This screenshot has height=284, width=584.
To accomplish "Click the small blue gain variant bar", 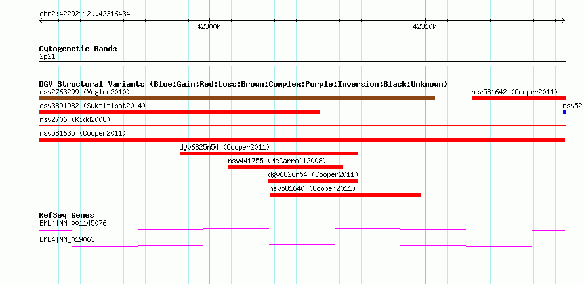I will pos(564,112).
